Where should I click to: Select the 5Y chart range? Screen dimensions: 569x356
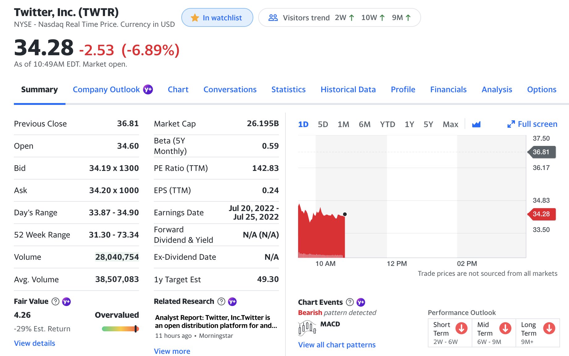pos(428,124)
